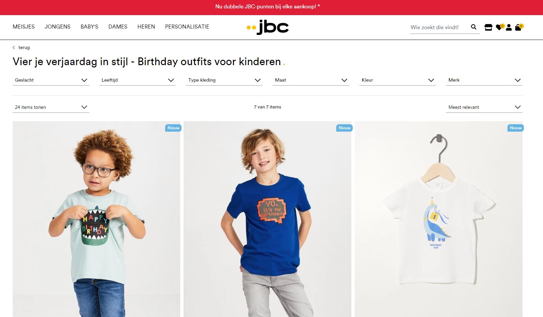543x317 pixels.
Task: Click the back chevron next to terug
Action: pyautogui.click(x=14, y=47)
